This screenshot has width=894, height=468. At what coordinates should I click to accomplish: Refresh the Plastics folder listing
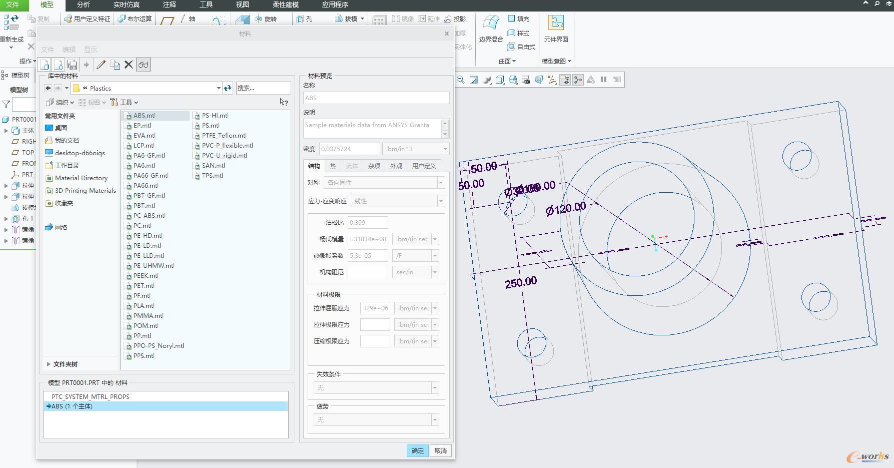point(228,88)
